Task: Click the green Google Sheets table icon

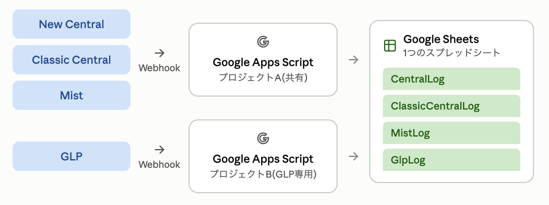Action: [390, 46]
